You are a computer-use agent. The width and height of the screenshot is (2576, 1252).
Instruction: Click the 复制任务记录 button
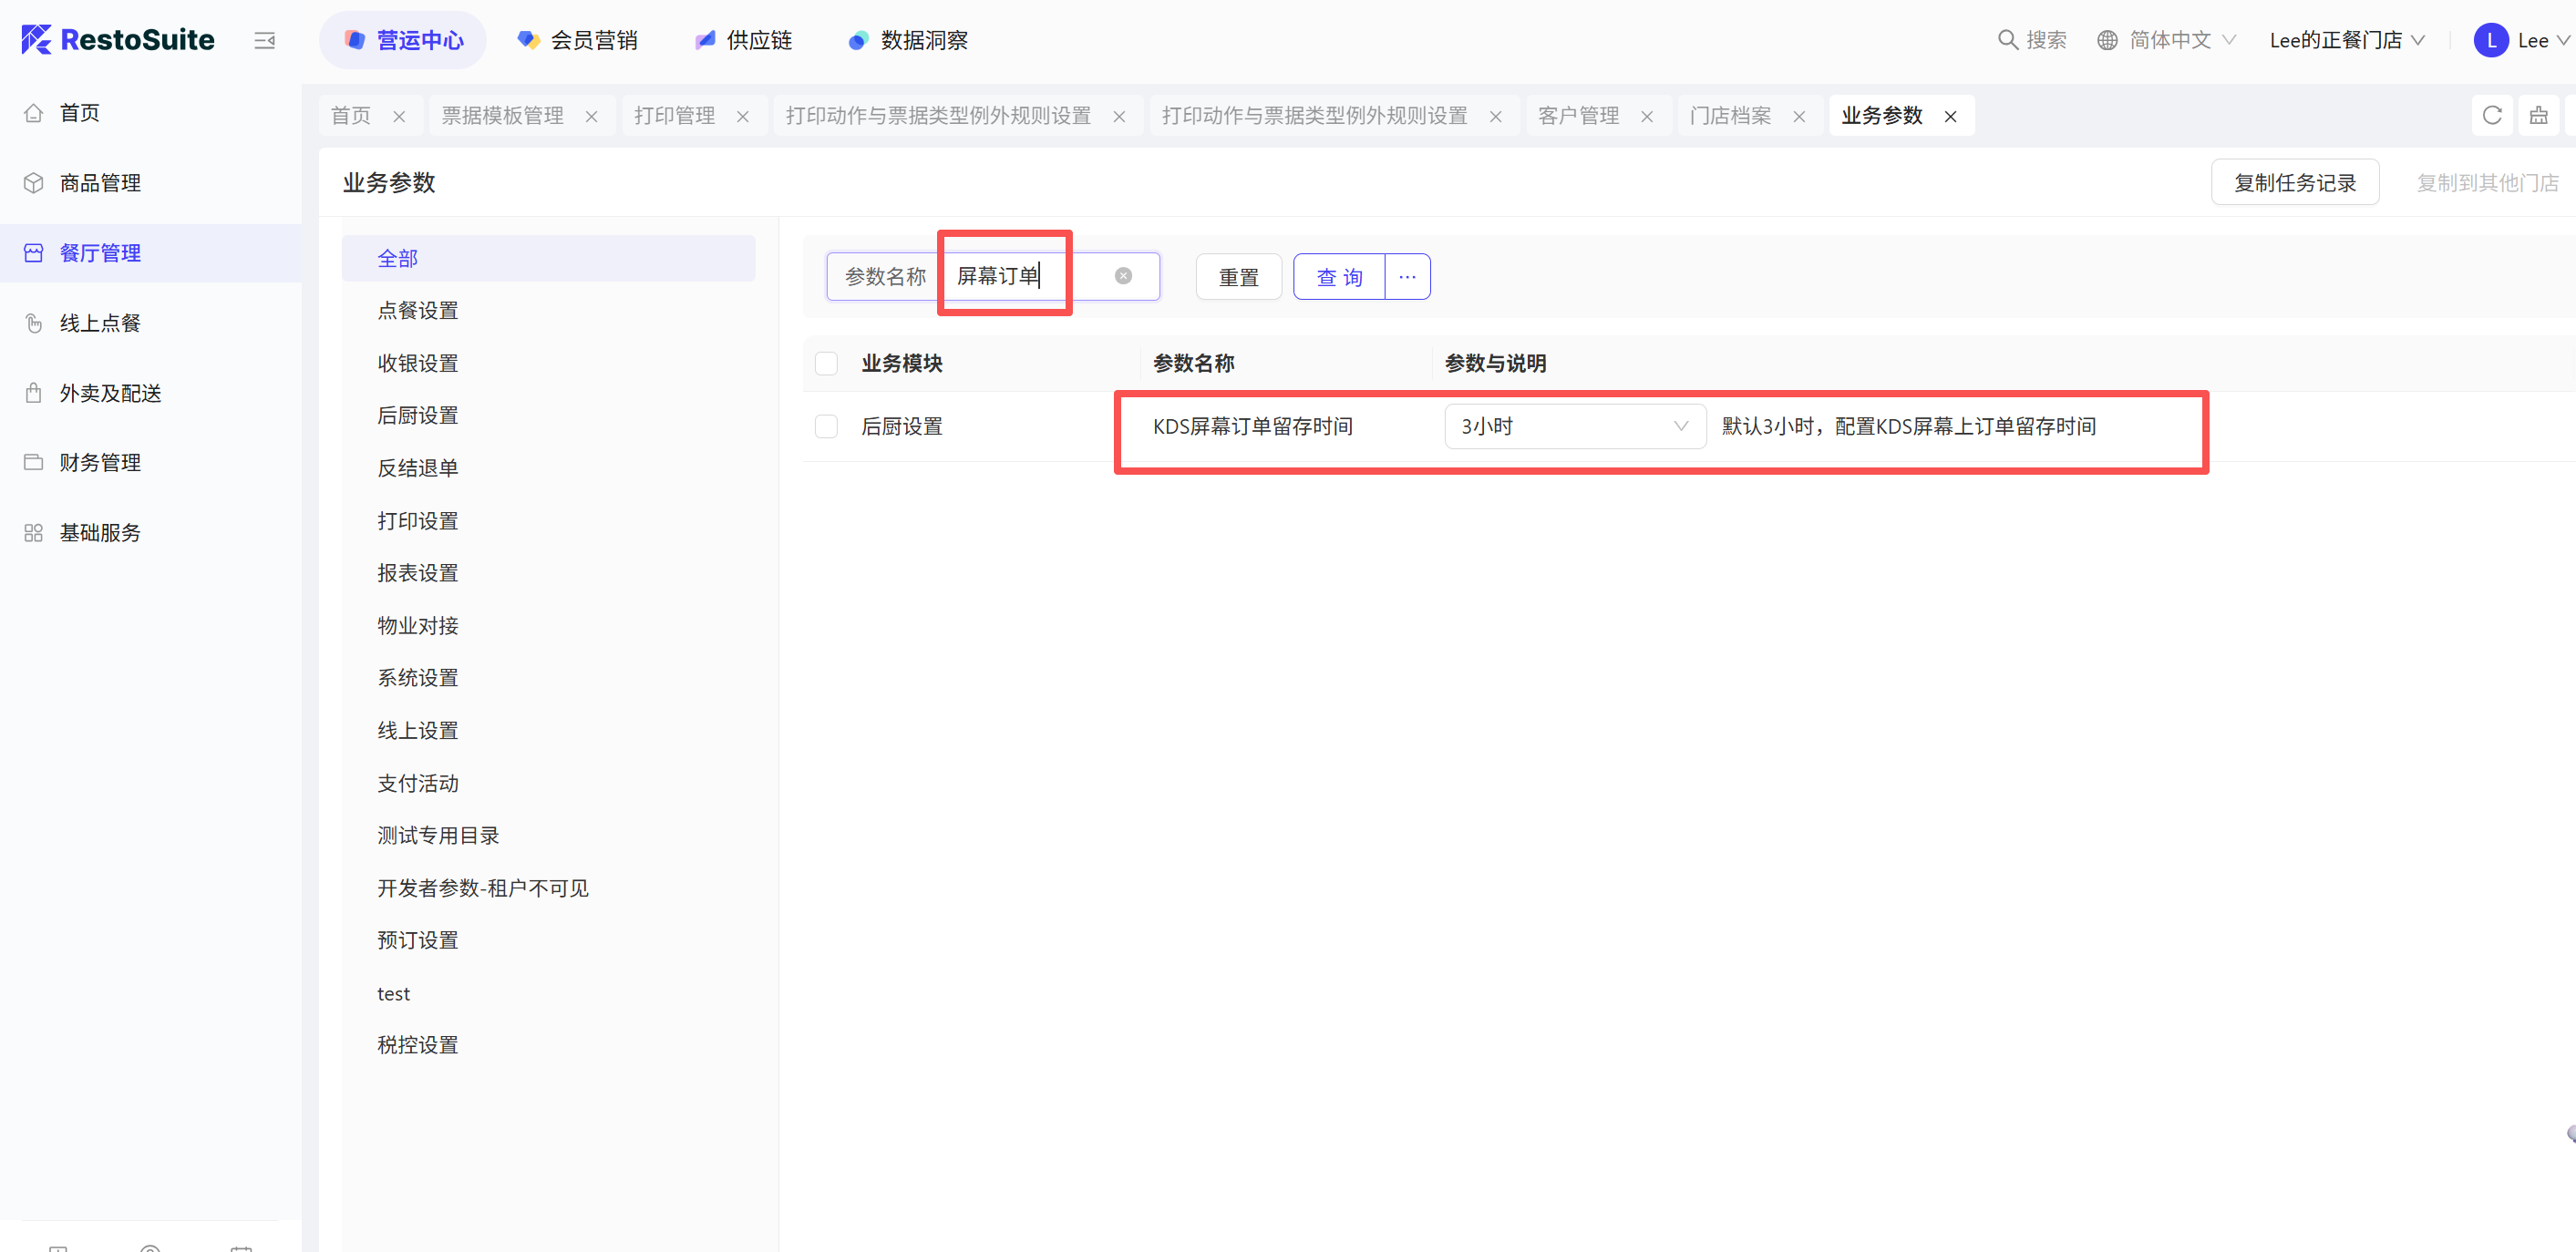[2294, 183]
